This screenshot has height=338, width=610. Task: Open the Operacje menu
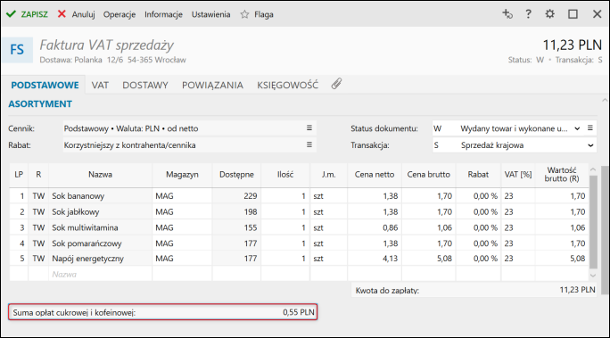click(120, 14)
